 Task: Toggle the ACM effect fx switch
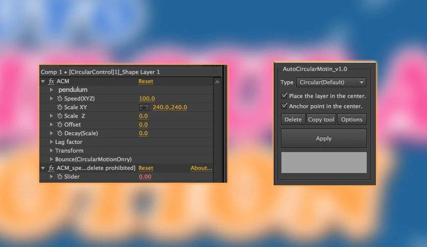tap(51, 81)
